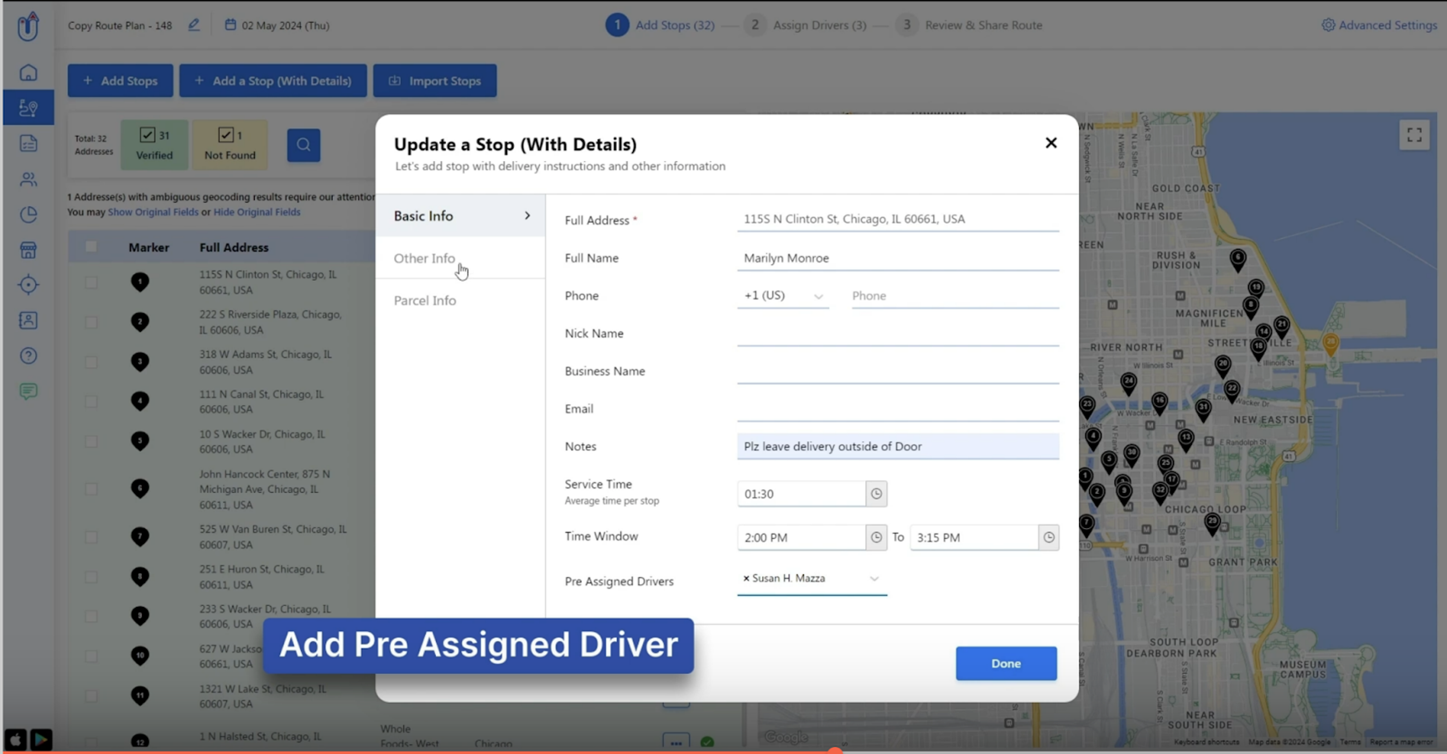Screen dimensions: 1447x754
Task: Go to step 3 Review & Share Route
Action: 969,25
